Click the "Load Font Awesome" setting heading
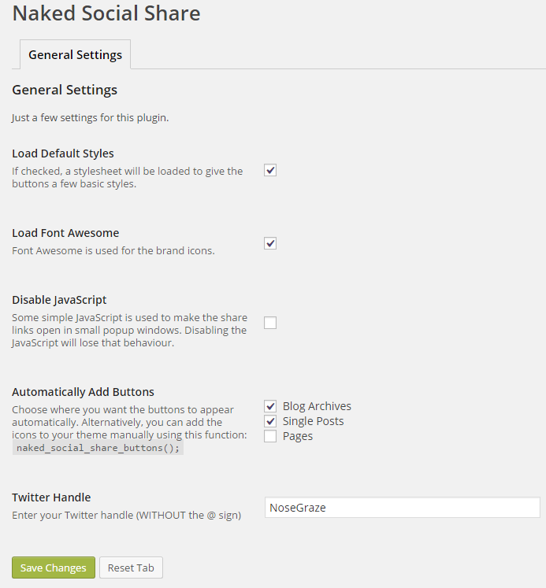546x588 pixels. (x=65, y=233)
